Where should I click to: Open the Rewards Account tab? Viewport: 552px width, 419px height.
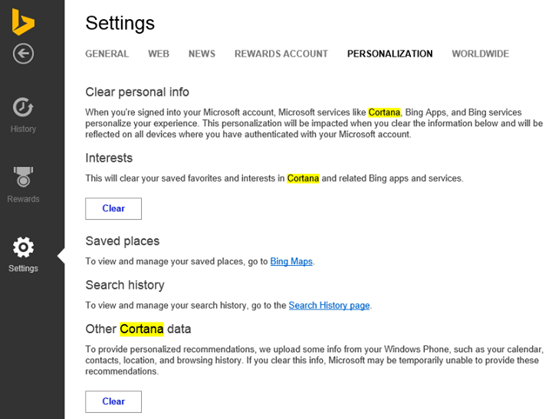tap(281, 54)
